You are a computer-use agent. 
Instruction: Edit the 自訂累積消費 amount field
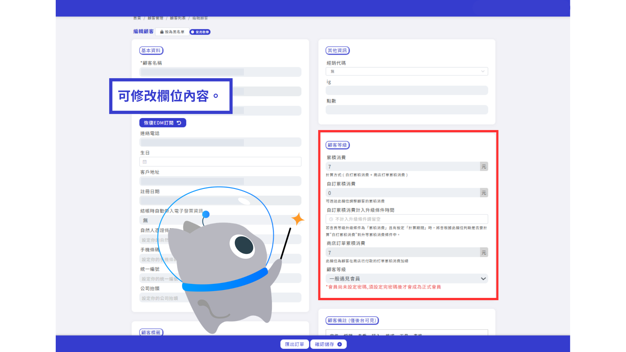pos(403,193)
